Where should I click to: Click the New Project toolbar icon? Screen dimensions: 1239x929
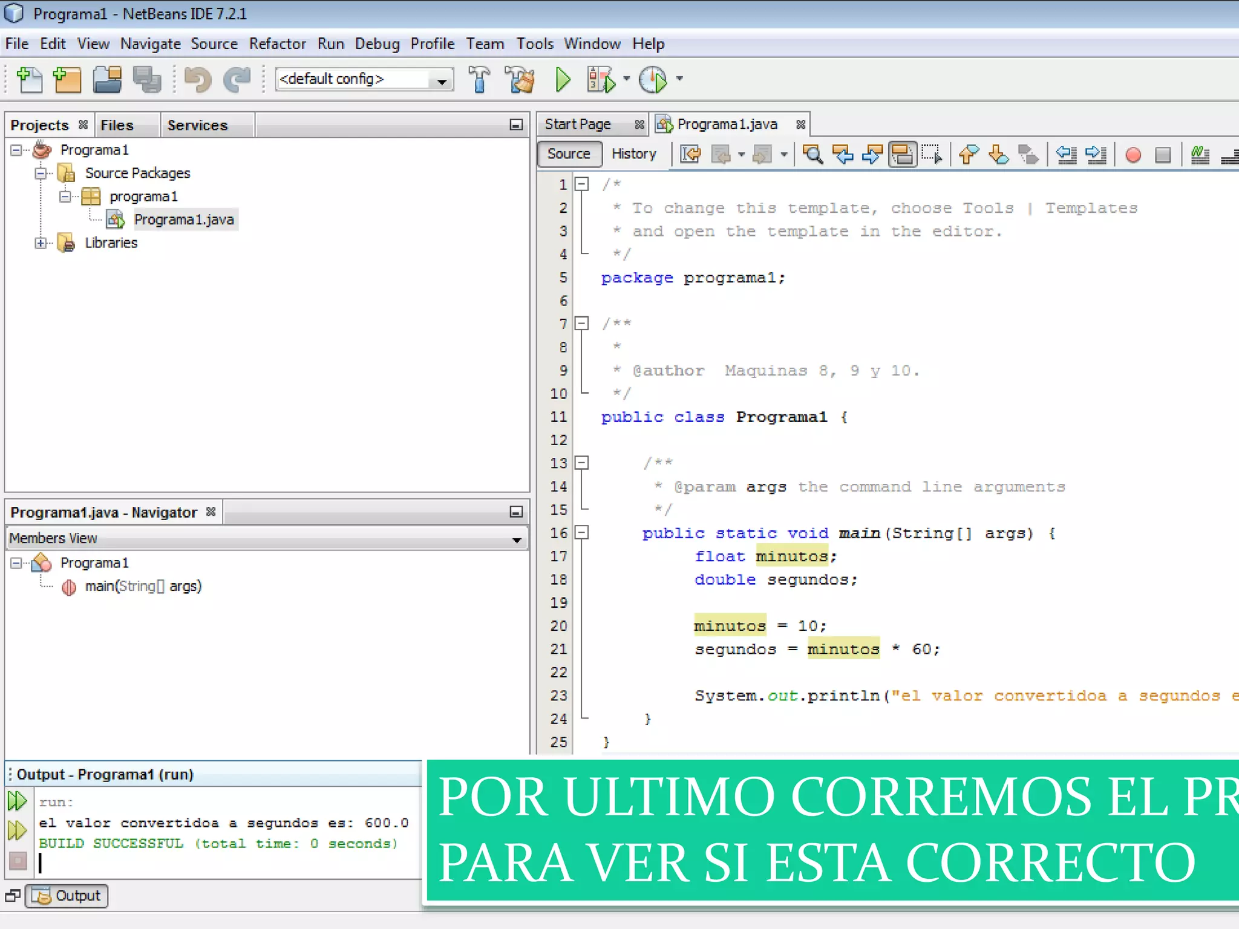pos(67,79)
